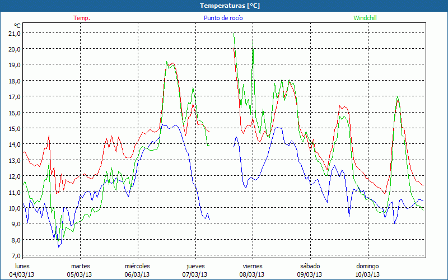Click the '°C' unit label above the axis

click(17, 26)
